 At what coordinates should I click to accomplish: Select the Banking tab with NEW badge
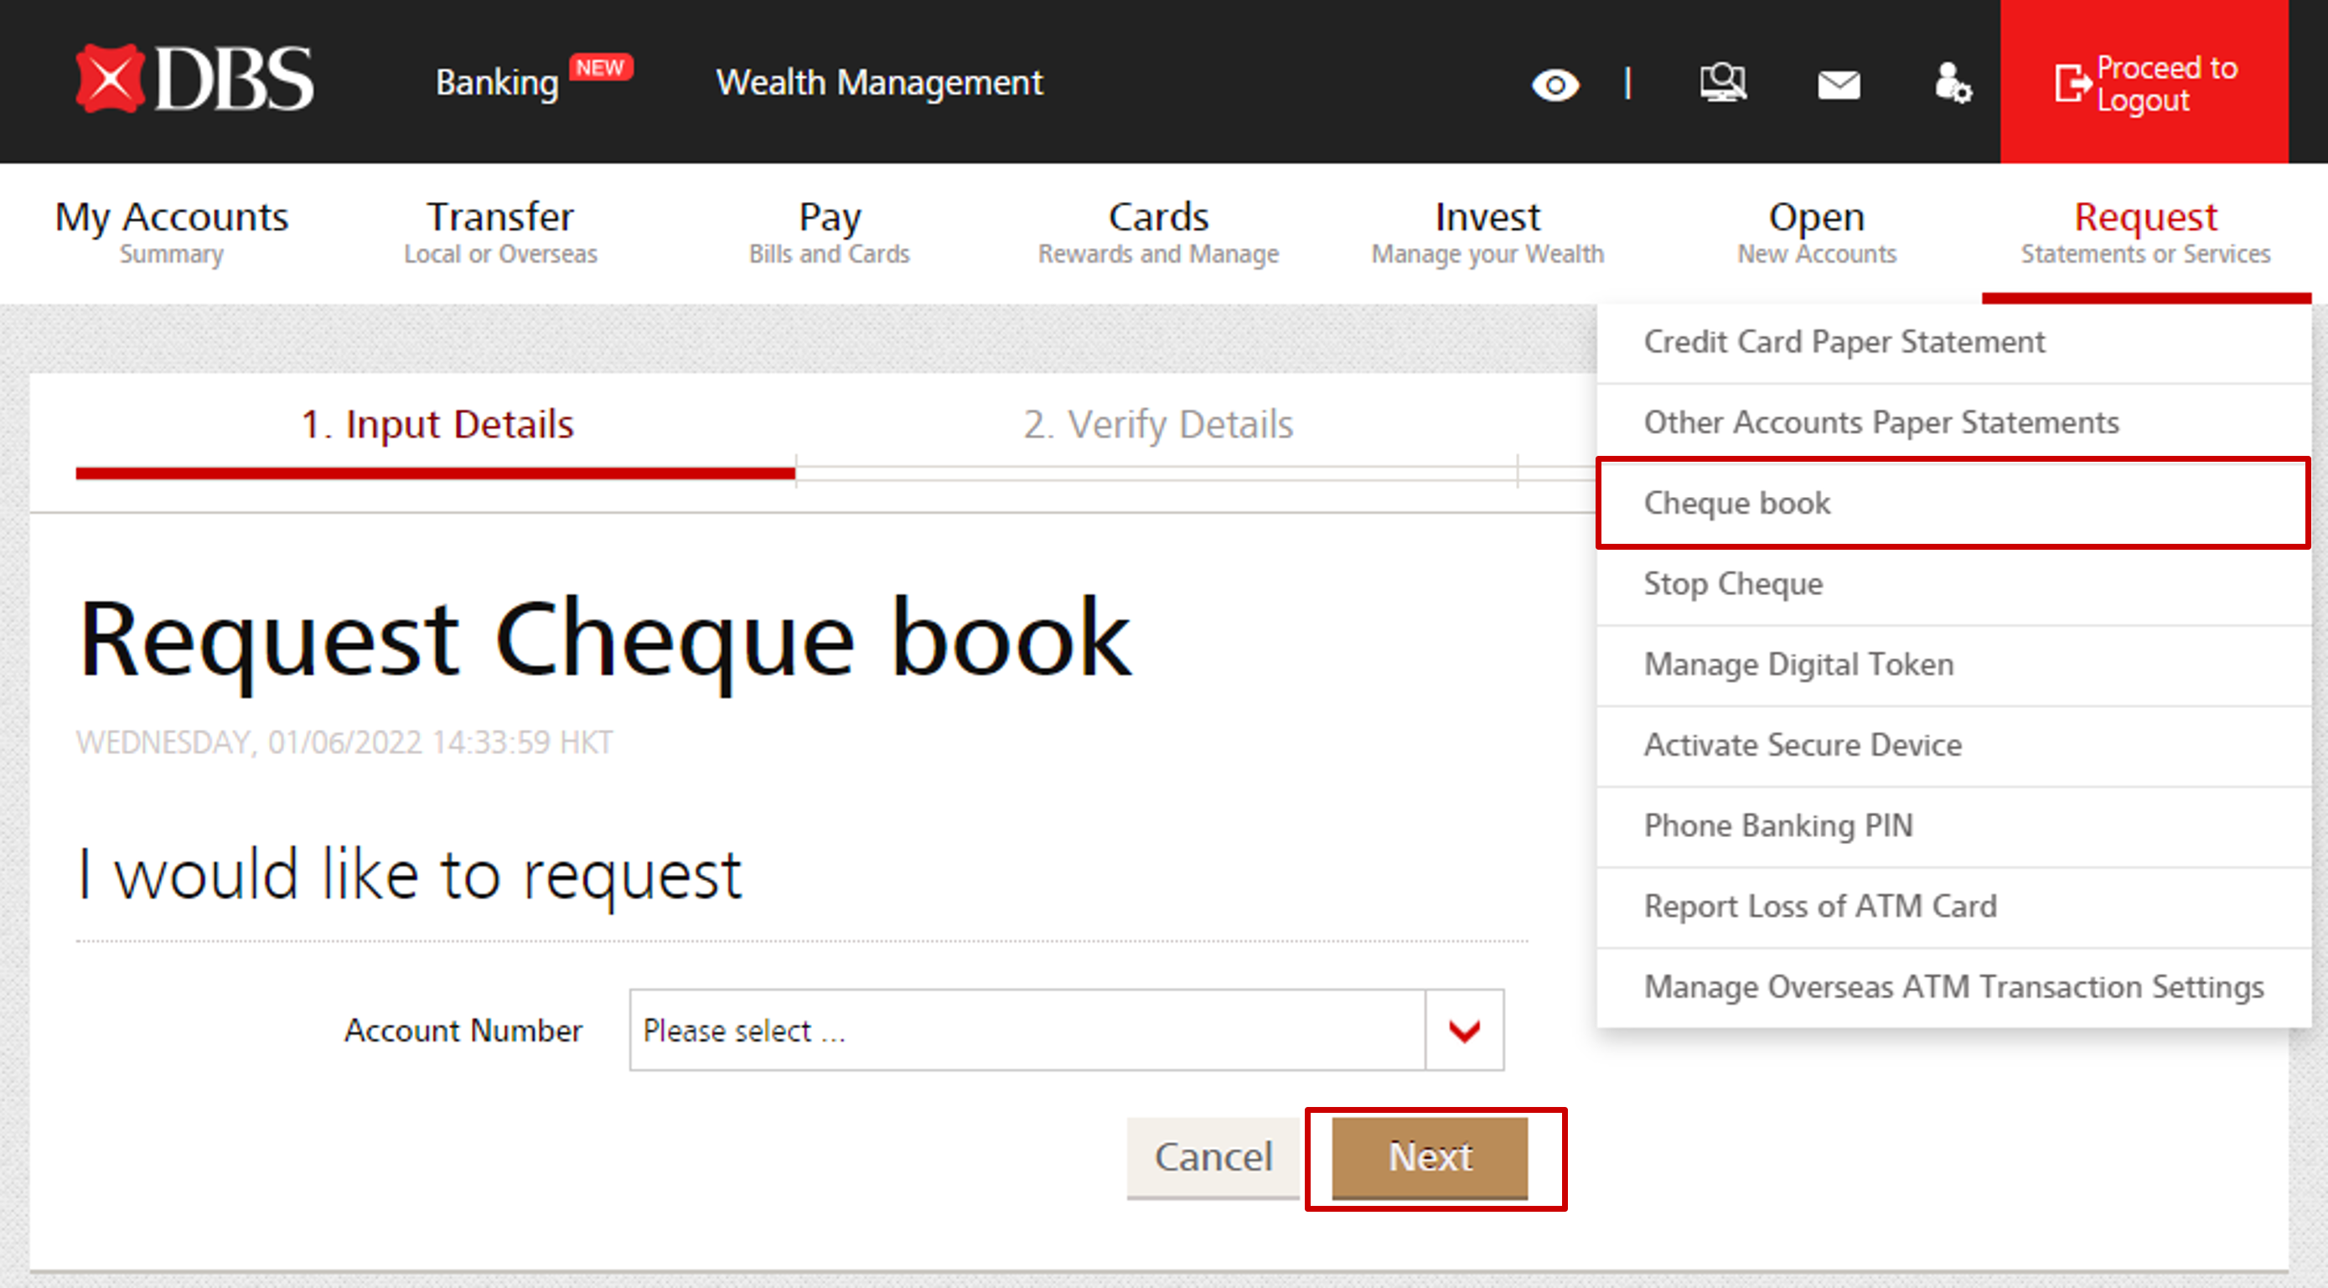pyautogui.click(x=498, y=82)
